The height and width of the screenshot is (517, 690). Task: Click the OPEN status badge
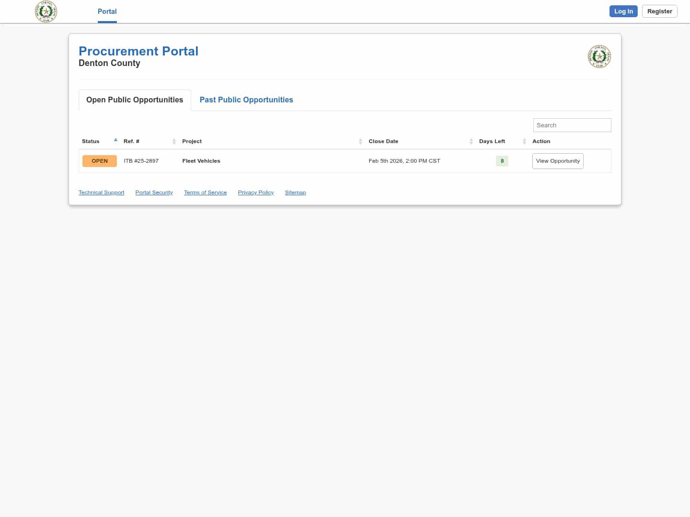coord(99,161)
